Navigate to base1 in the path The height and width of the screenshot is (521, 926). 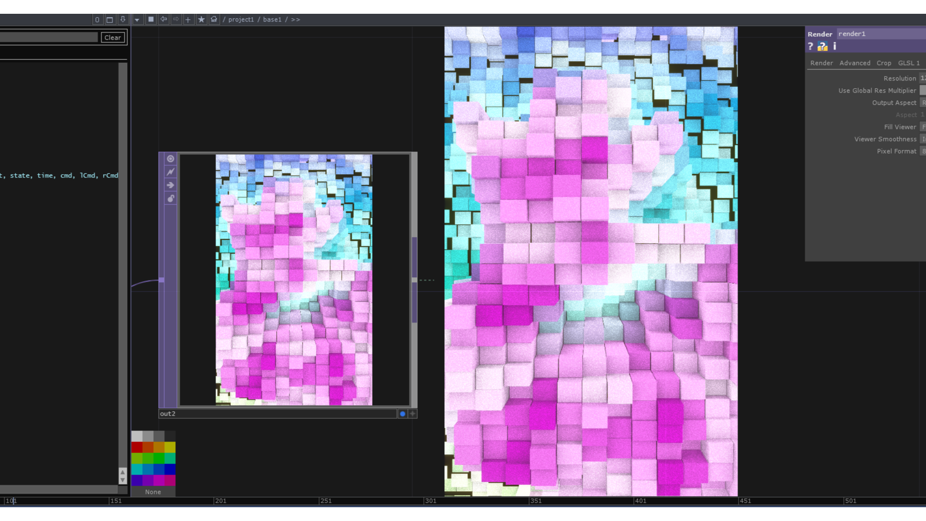(272, 19)
